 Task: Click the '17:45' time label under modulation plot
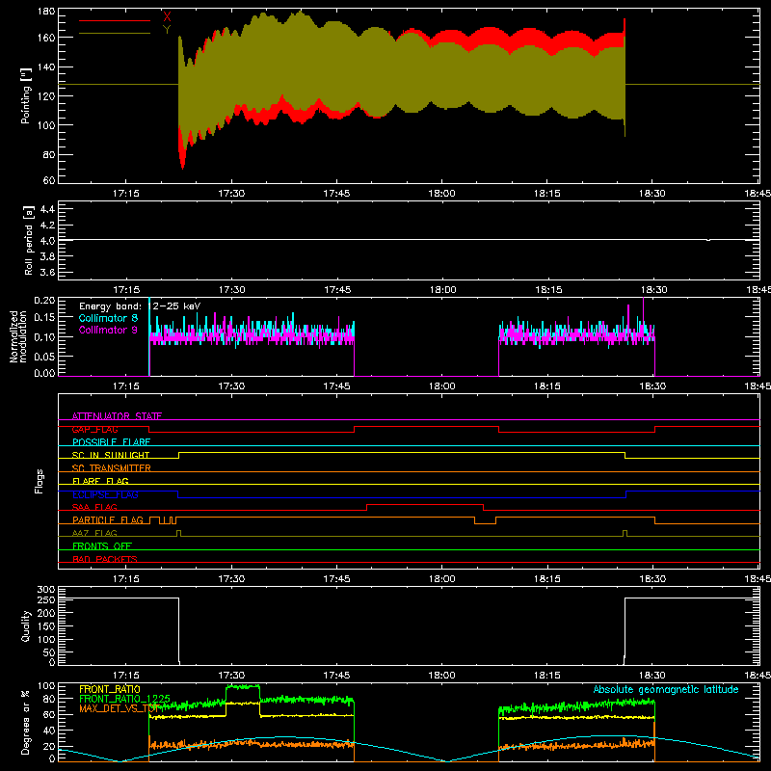click(x=336, y=386)
